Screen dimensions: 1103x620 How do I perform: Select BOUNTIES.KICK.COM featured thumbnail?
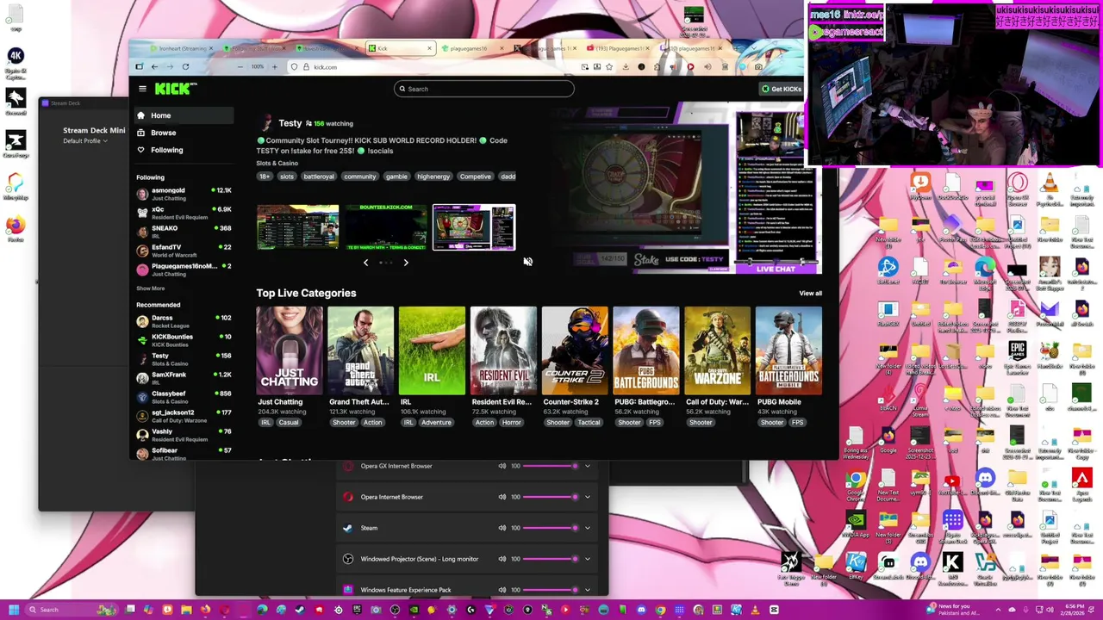(386, 227)
